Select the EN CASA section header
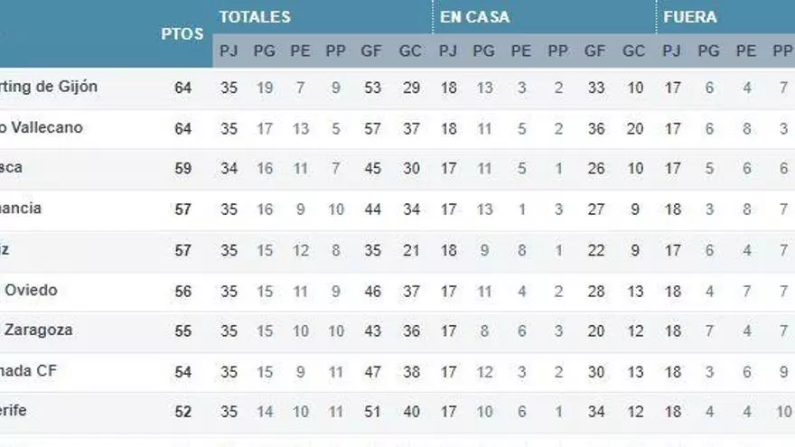This screenshot has height=447, width=795. click(x=474, y=17)
